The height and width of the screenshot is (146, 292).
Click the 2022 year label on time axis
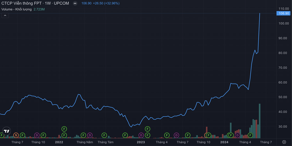coord(59,142)
